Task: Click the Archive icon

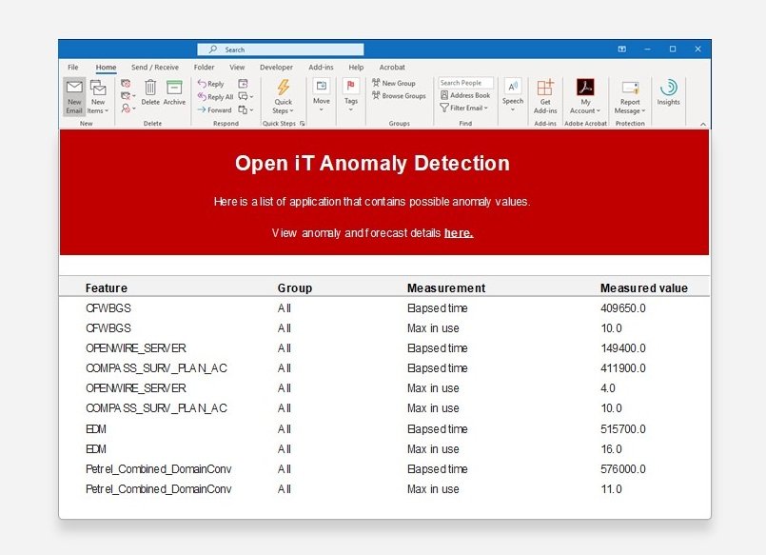Action: [x=174, y=87]
